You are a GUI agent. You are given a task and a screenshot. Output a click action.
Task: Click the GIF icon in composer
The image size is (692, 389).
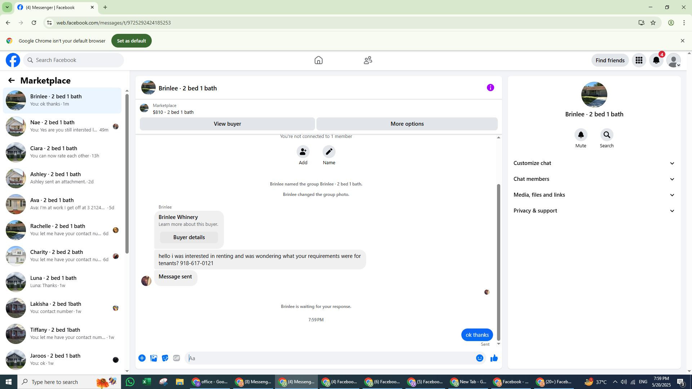pyautogui.click(x=176, y=358)
